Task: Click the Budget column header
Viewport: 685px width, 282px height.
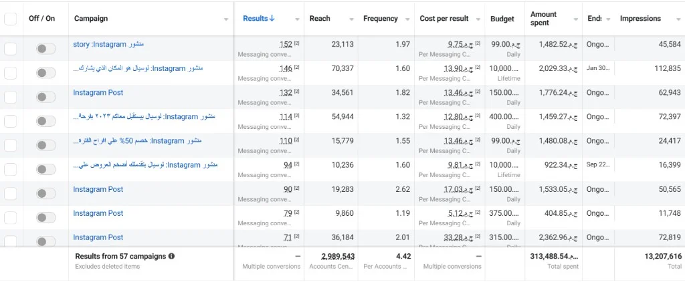Action: (x=502, y=19)
